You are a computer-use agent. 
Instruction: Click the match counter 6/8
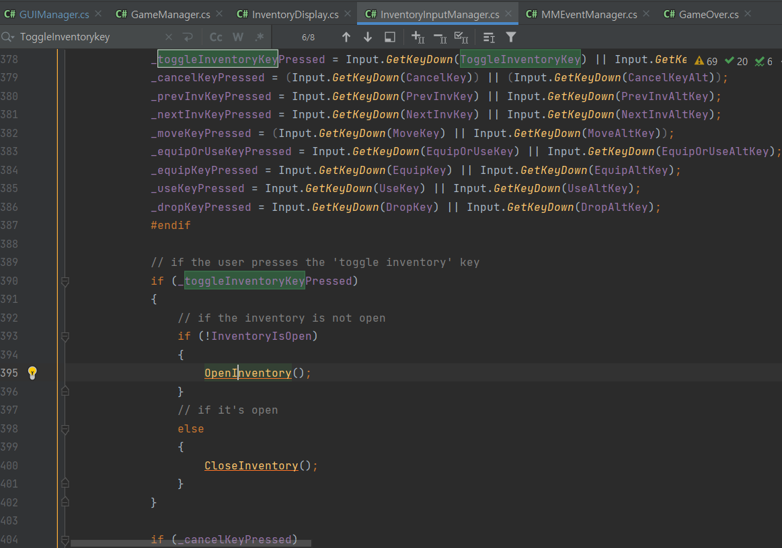[x=308, y=38]
